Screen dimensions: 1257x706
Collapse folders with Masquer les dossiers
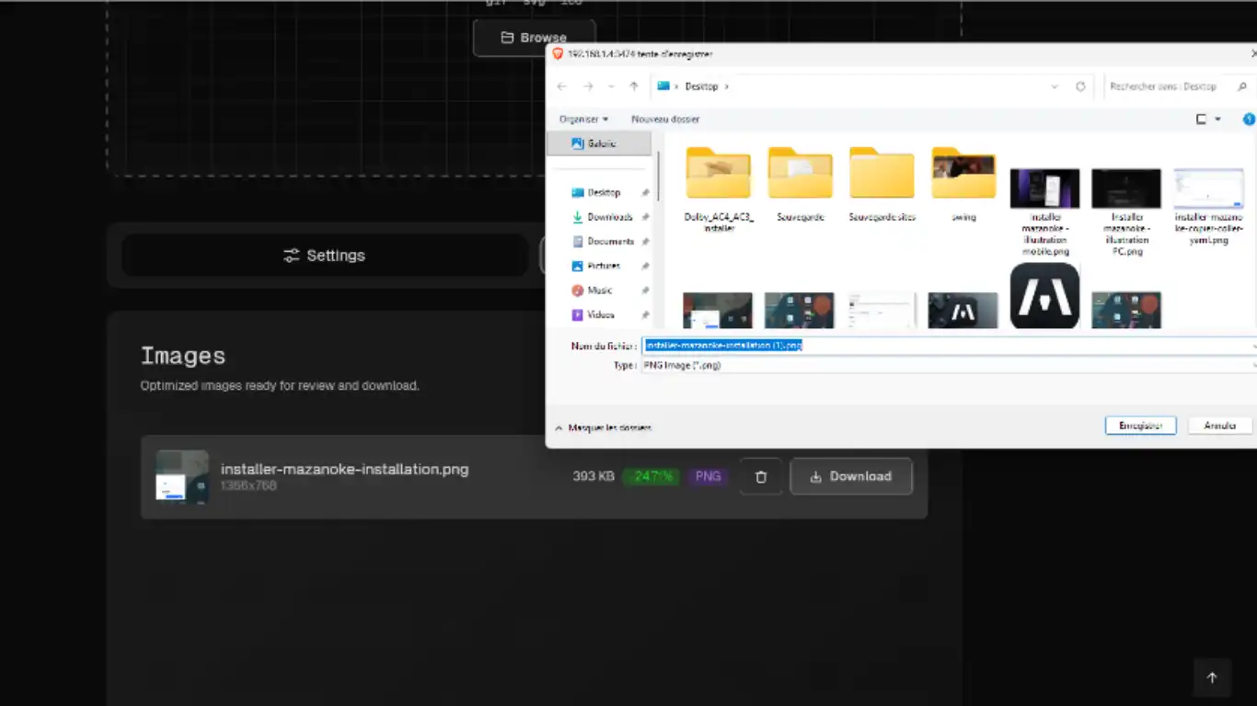603,428
